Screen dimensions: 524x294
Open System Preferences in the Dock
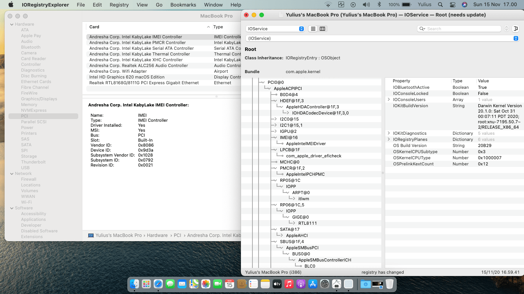coord(325,284)
